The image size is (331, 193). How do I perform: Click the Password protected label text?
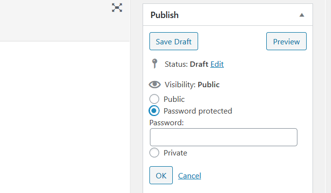click(x=198, y=111)
